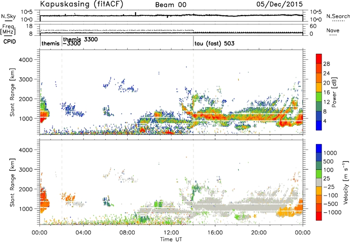Viewport: 350px width, 242px height.
Task: Click the Slant Range title of power panel
Action: click(12, 92)
